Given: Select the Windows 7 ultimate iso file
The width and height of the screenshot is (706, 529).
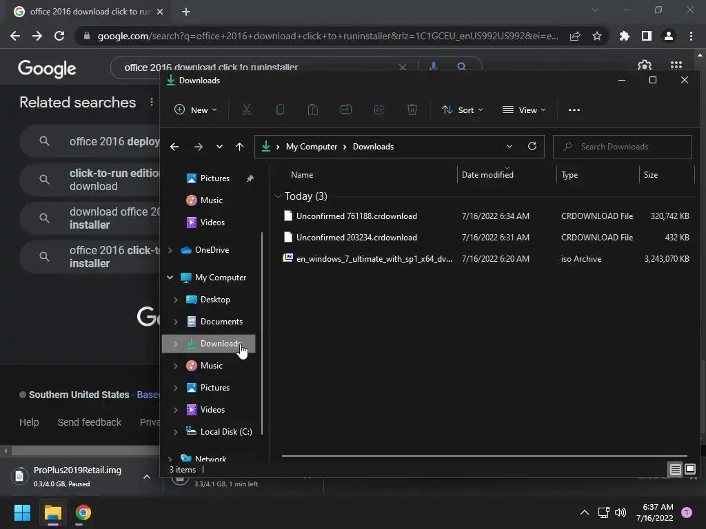Looking at the screenshot, I should click(486, 259).
